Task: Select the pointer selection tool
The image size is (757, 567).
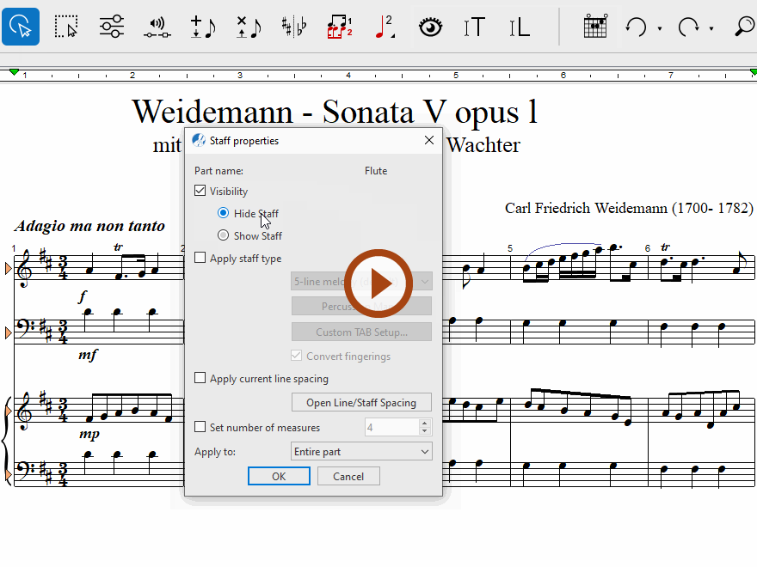Action: tap(21, 27)
